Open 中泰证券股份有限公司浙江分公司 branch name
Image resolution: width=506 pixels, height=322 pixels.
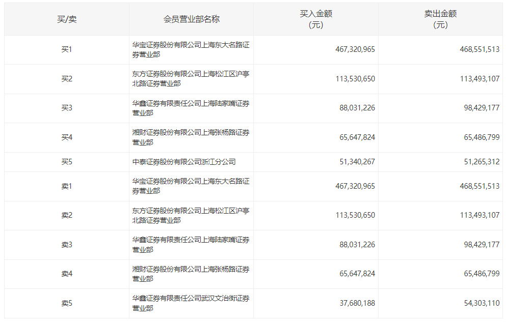[x=184, y=162]
